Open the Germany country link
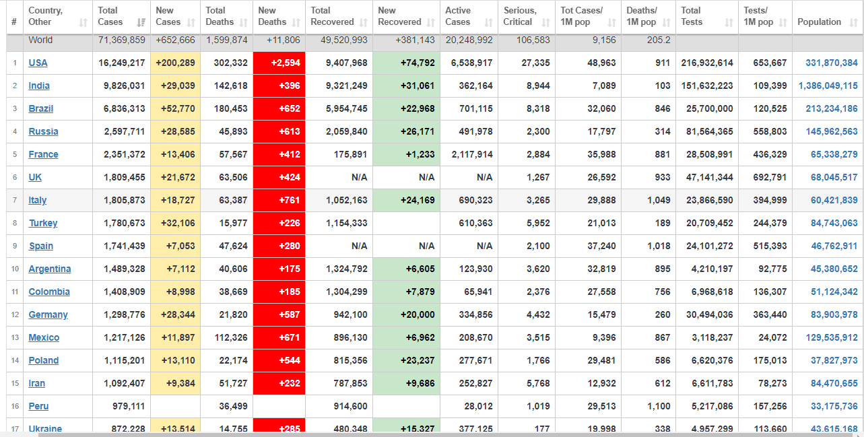864x437 pixels. click(x=48, y=314)
